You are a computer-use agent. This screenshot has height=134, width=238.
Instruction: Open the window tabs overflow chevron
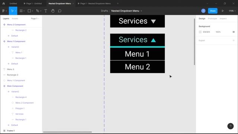pyautogui.click(x=208, y=3)
